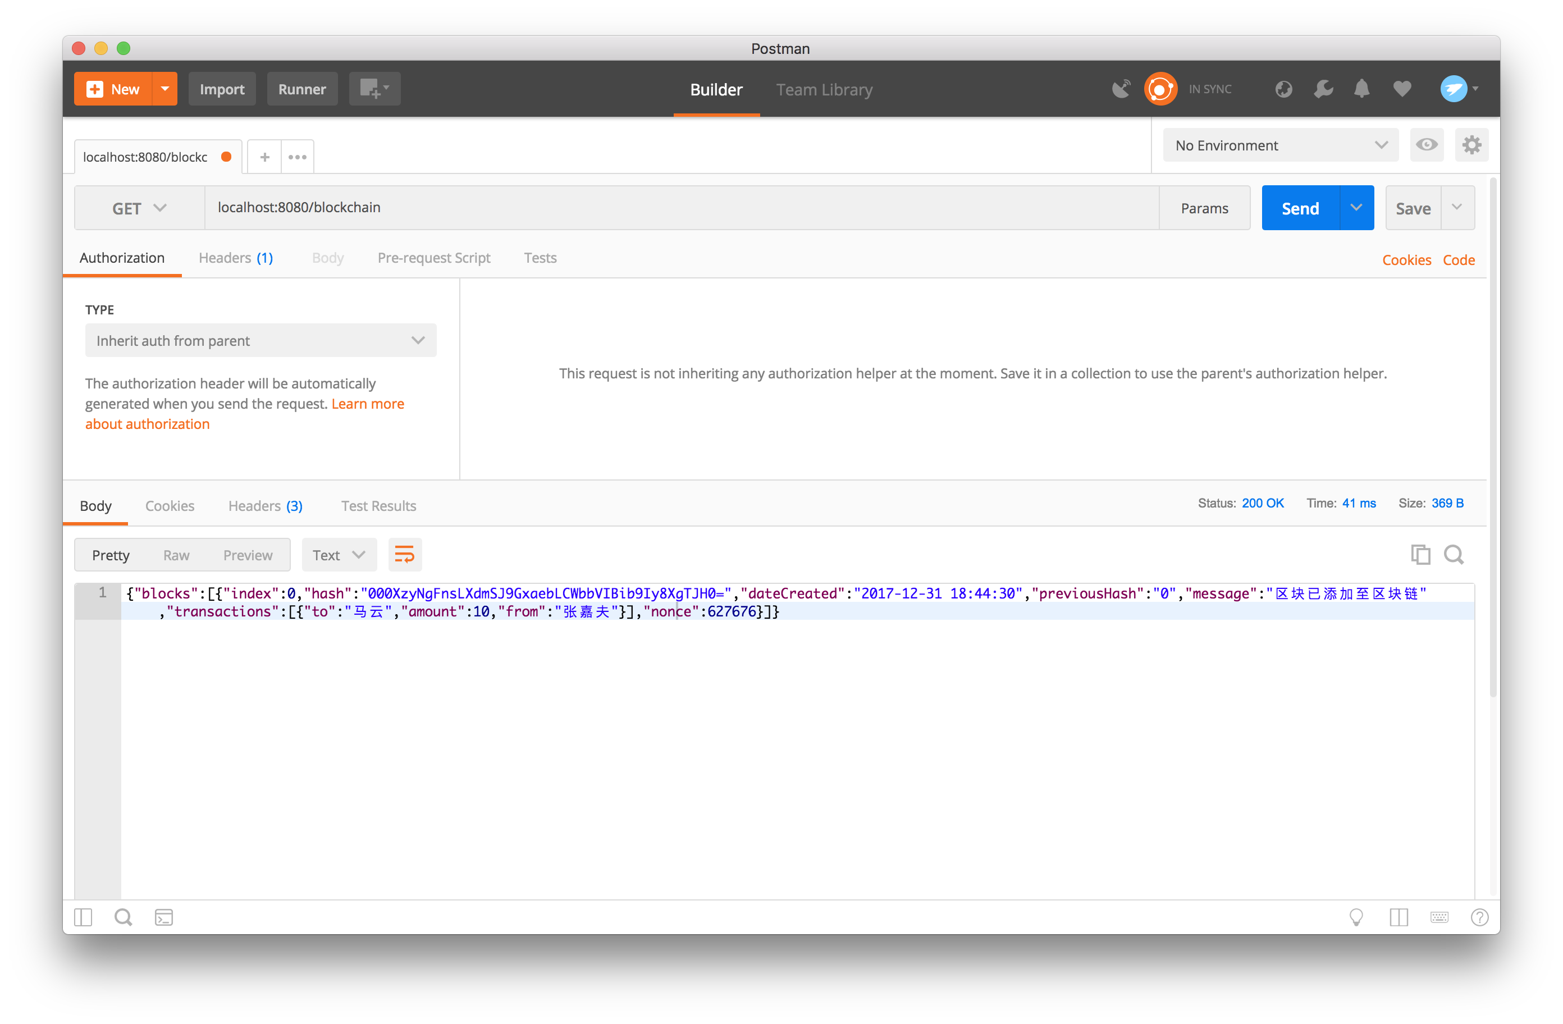Viewport: 1563px width, 1024px height.
Task: Copy response to clipboard icon
Action: [1420, 555]
